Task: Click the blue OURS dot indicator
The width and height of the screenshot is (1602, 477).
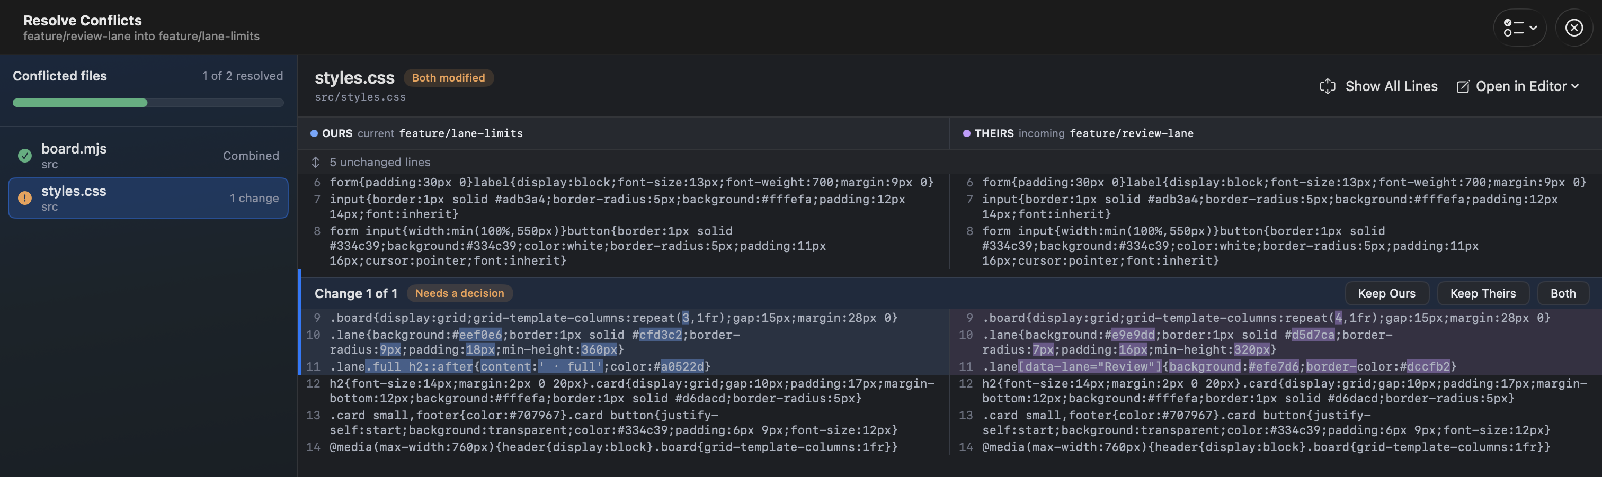Action: click(314, 133)
